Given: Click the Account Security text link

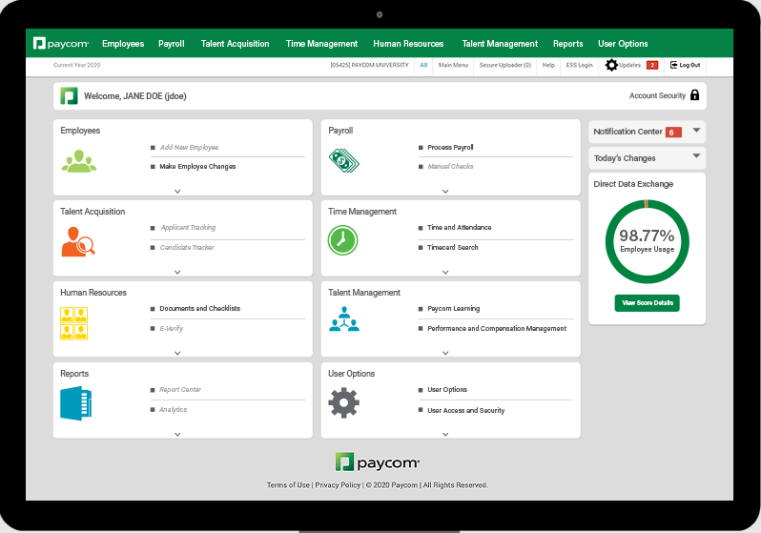Looking at the screenshot, I should pos(657,95).
